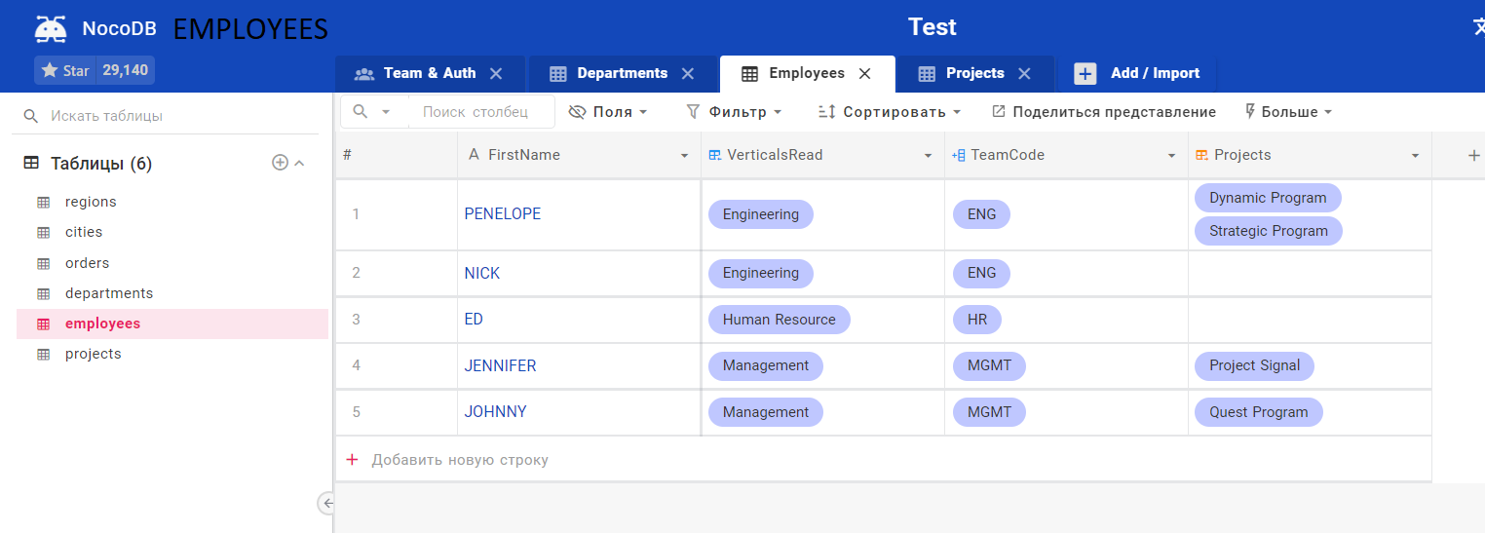Close the Projects tab
The image size is (1485, 533).
(x=1024, y=73)
